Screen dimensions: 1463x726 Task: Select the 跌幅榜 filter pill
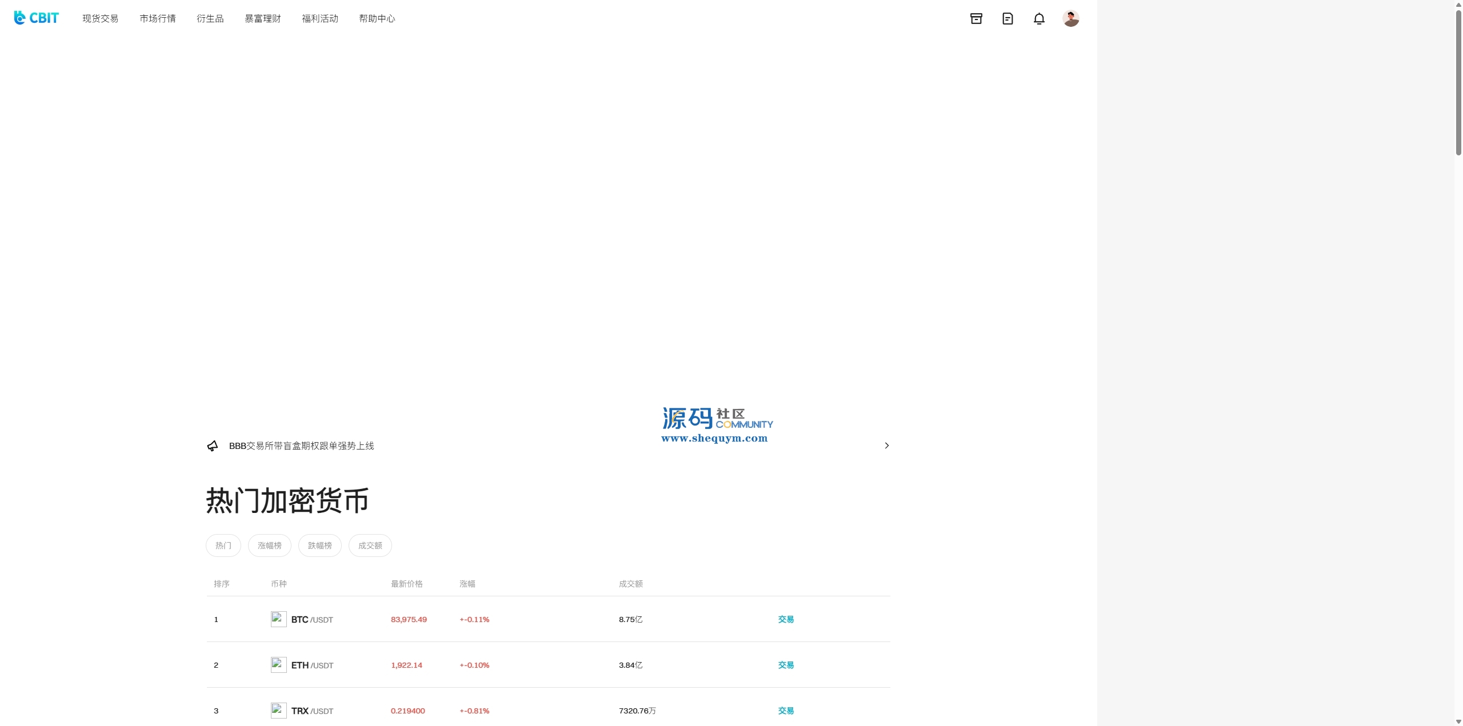(x=319, y=545)
